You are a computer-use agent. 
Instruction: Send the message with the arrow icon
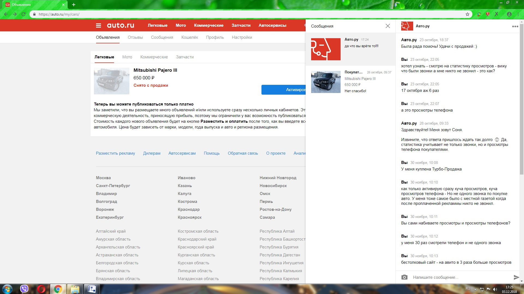click(516, 277)
